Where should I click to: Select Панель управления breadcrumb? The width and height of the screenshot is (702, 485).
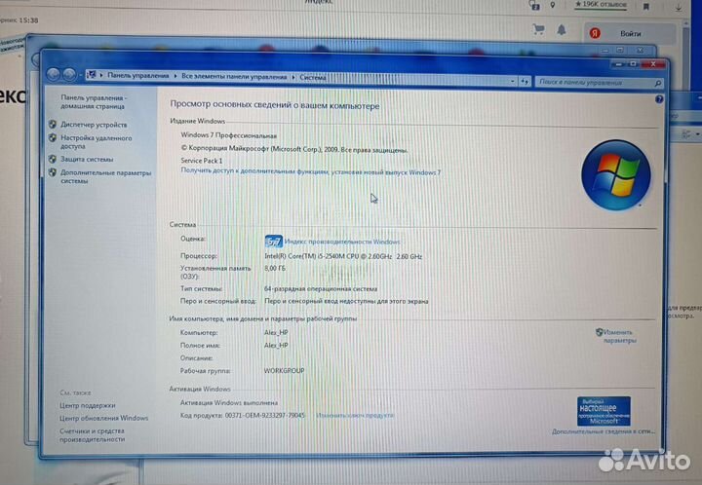137,76
